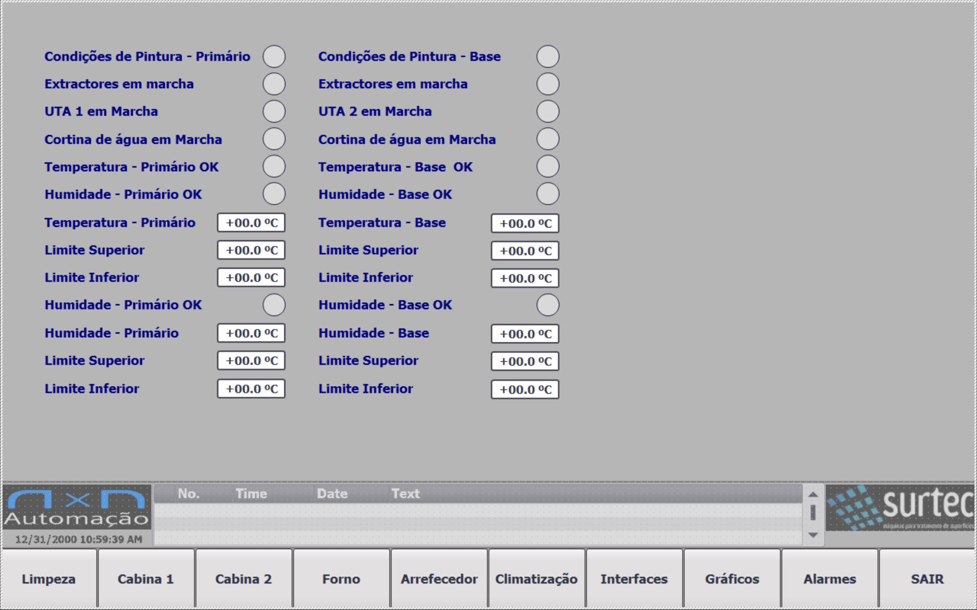Select the Temperatura - Primário value field
Screen dimensions: 977x610
pyautogui.click(x=251, y=223)
